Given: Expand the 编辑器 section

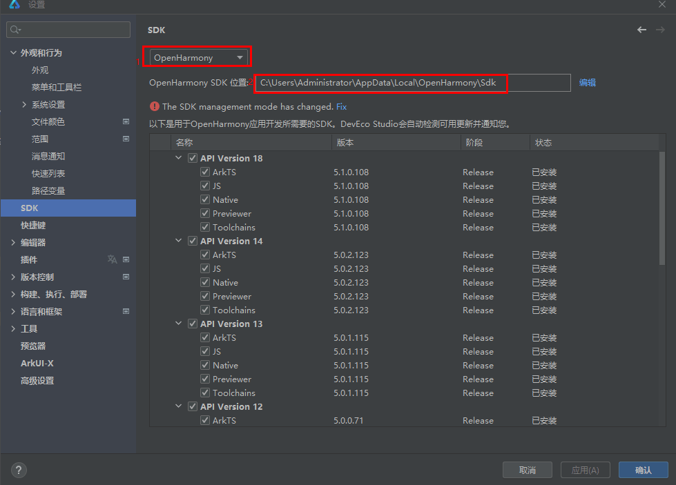Looking at the screenshot, I should tap(13, 242).
